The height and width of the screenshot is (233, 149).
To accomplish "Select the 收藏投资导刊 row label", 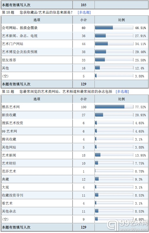I will point(12,195).
